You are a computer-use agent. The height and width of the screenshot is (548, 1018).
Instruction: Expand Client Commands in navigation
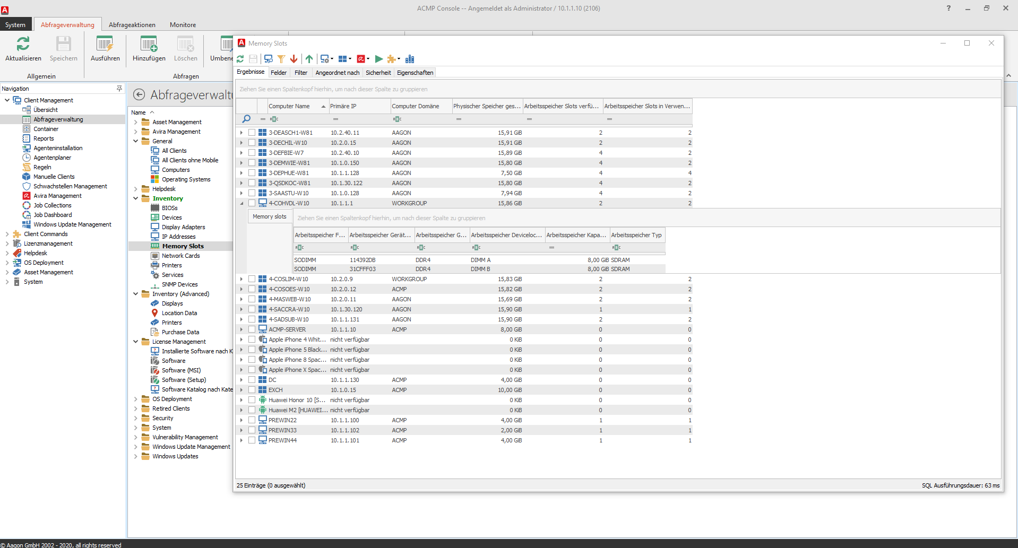click(7, 234)
